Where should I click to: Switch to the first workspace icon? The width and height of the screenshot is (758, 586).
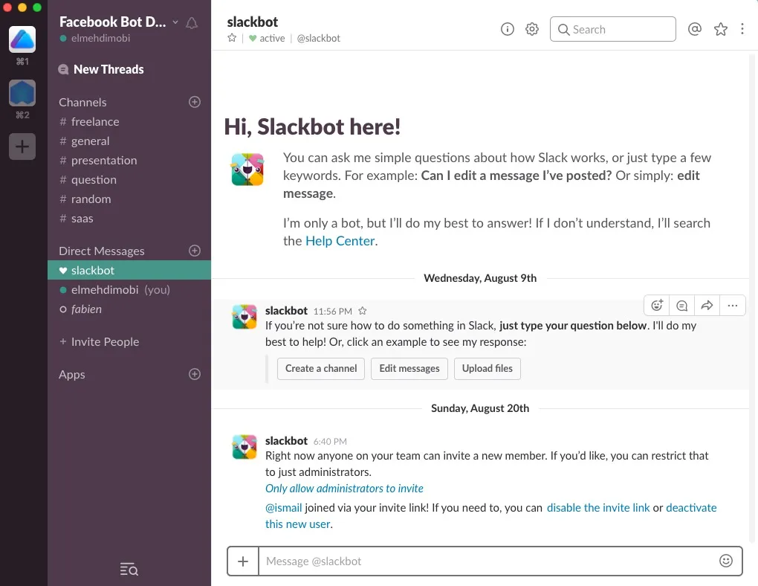(22, 39)
